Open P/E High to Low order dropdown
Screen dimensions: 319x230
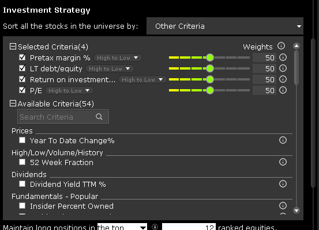[x=69, y=90]
